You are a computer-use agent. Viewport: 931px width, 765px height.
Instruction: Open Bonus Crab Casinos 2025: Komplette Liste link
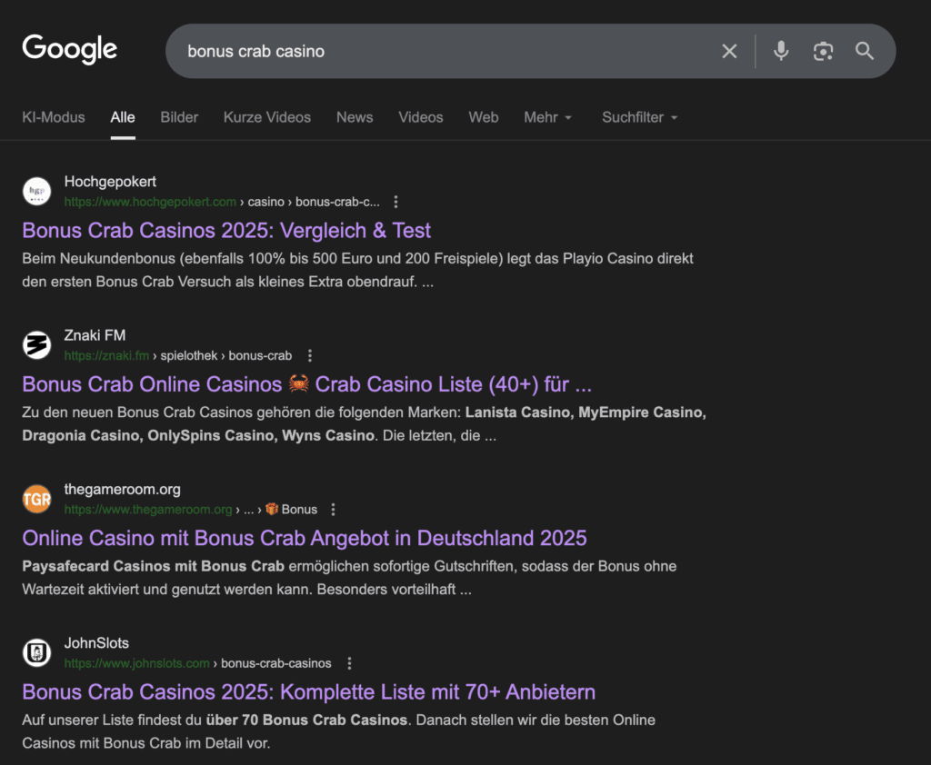point(309,691)
